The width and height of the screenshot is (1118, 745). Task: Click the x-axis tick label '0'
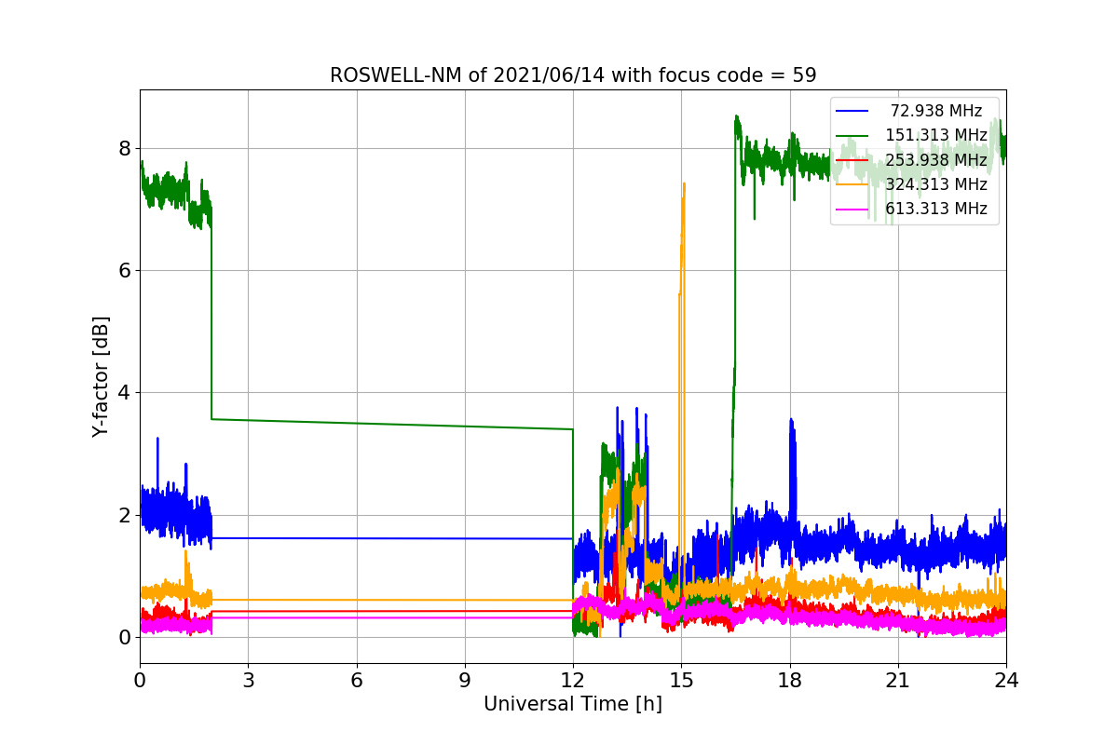click(x=140, y=681)
